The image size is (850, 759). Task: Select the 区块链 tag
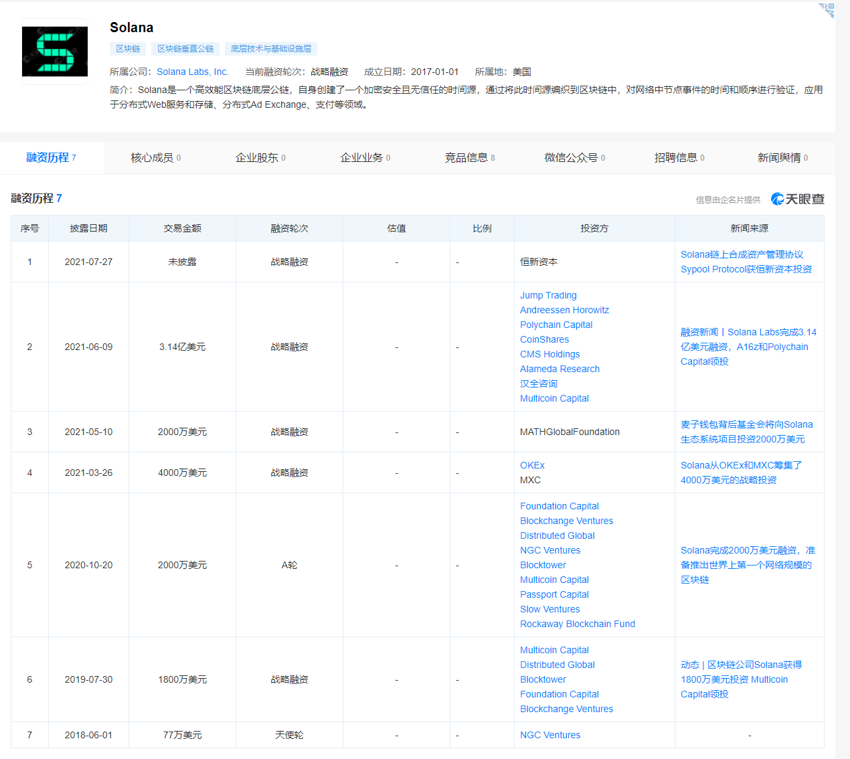click(128, 49)
